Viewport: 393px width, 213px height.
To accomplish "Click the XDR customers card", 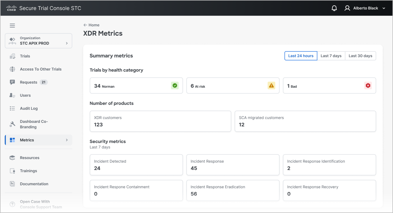I will click(160, 121).
